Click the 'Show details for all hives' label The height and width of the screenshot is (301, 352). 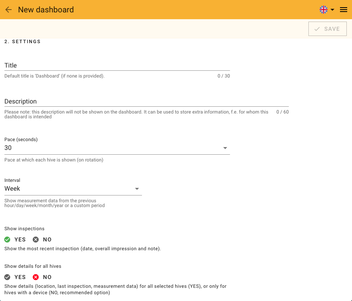(33, 266)
